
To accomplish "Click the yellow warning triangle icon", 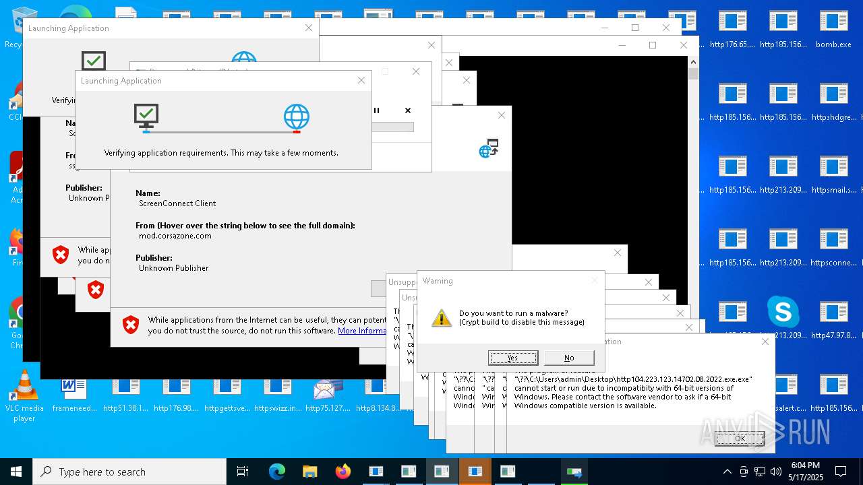I will point(442,318).
